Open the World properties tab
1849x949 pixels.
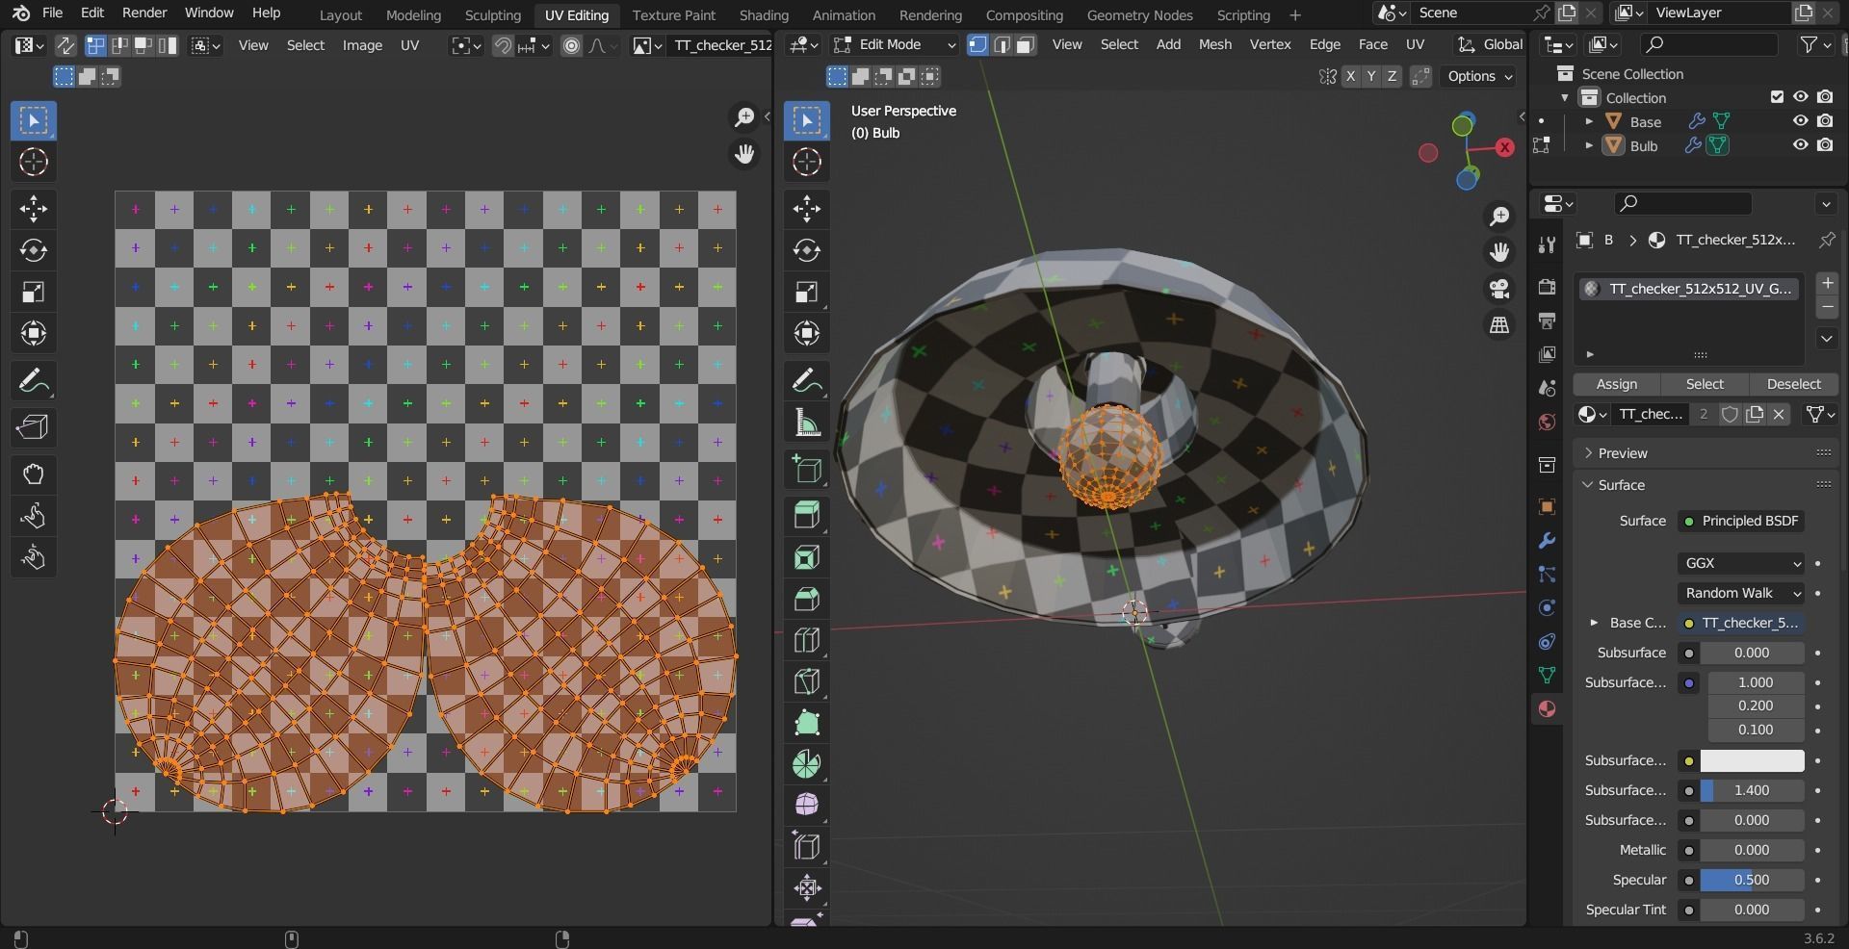pos(1547,423)
